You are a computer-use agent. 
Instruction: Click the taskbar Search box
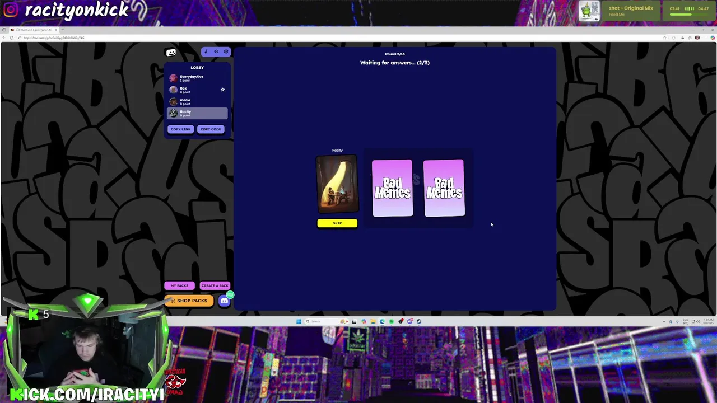coord(326,321)
